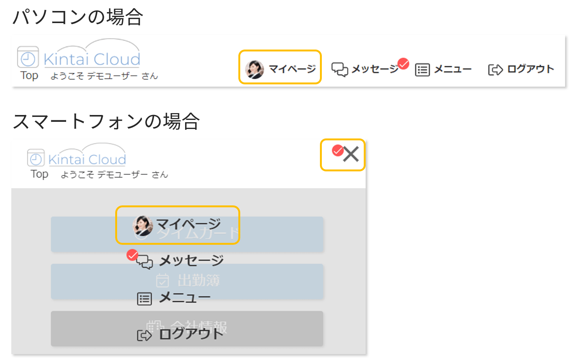
Task: Close the smartphone menu with the X icon
Action: click(x=351, y=154)
